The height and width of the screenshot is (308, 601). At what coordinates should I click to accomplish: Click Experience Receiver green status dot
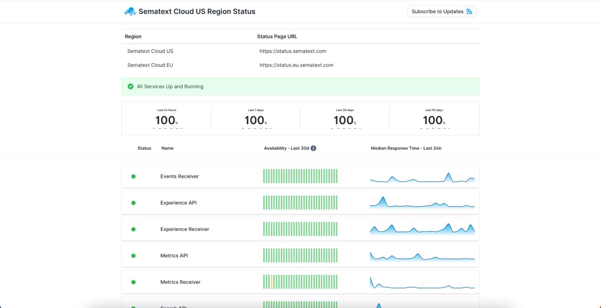[133, 229]
